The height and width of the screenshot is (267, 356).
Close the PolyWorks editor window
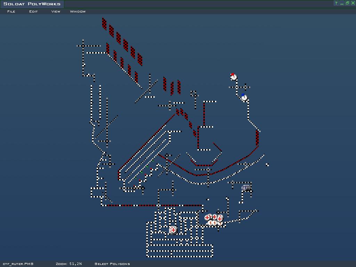(353, 3)
